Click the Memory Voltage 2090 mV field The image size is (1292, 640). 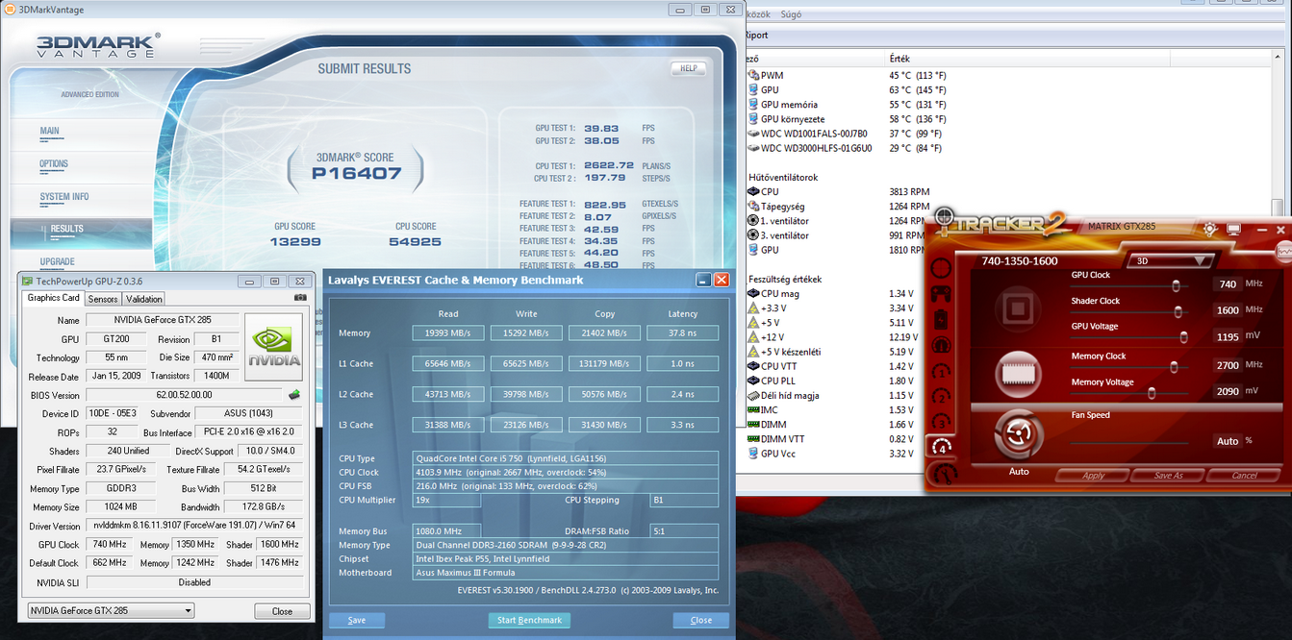click(1227, 391)
